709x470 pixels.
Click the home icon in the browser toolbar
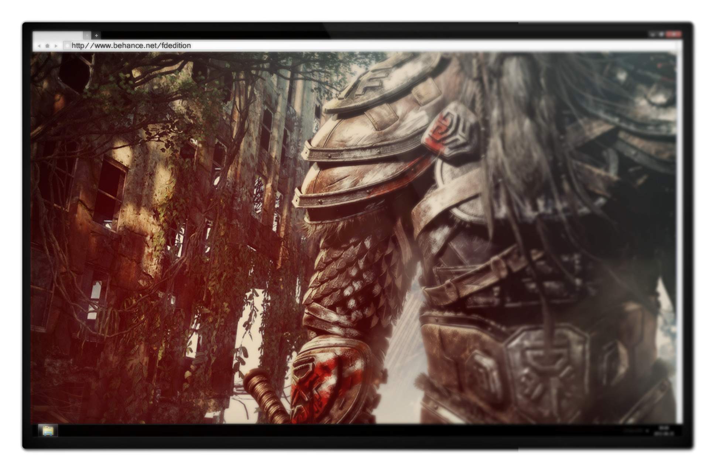(47, 46)
